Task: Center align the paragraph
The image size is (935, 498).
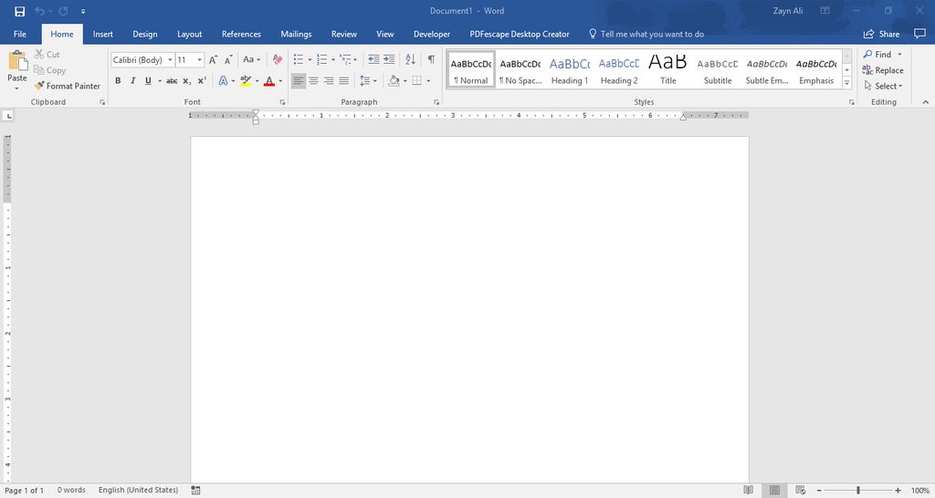Action: pos(314,80)
